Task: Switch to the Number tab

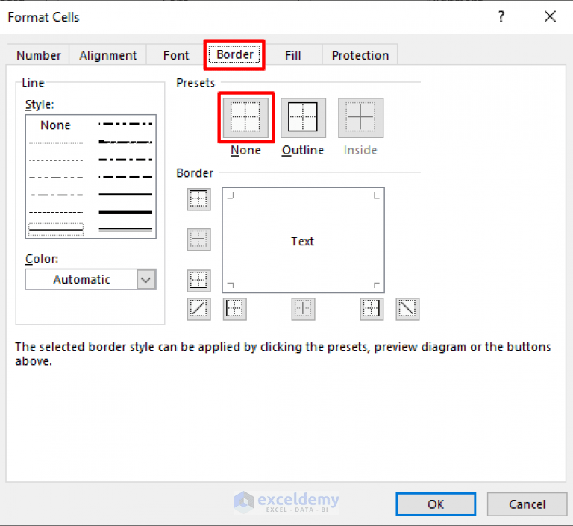Action: point(38,55)
